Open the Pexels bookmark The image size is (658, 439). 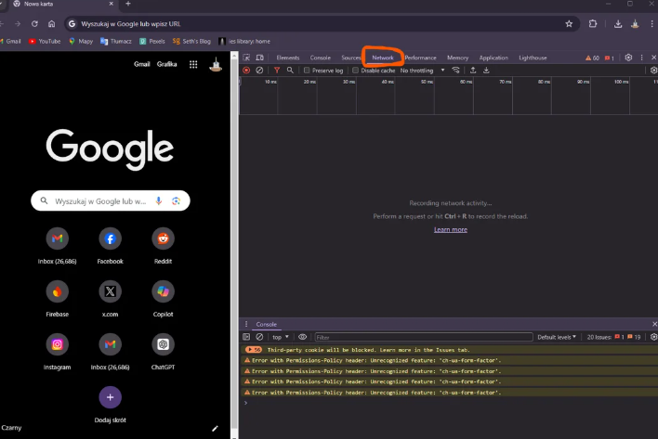pyautogui.click(x=151, y=41)
